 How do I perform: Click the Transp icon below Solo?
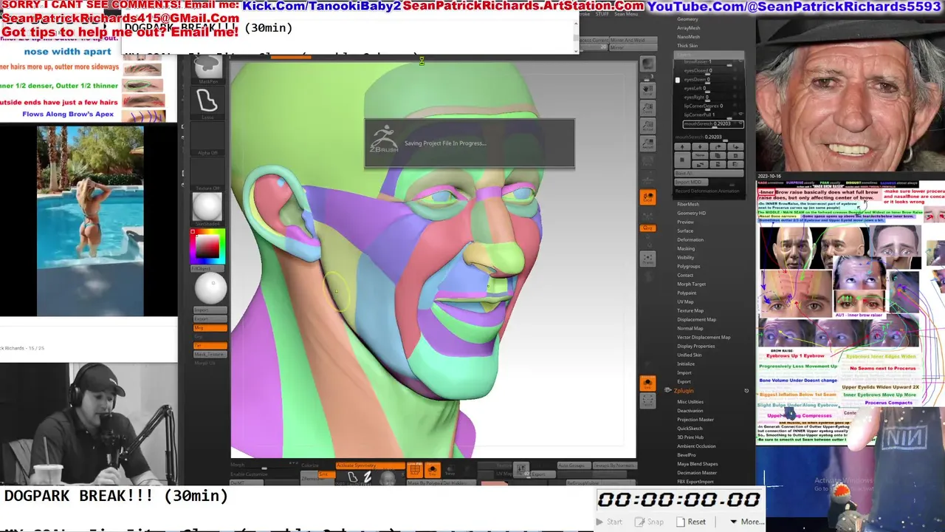[x=647, y=401]
